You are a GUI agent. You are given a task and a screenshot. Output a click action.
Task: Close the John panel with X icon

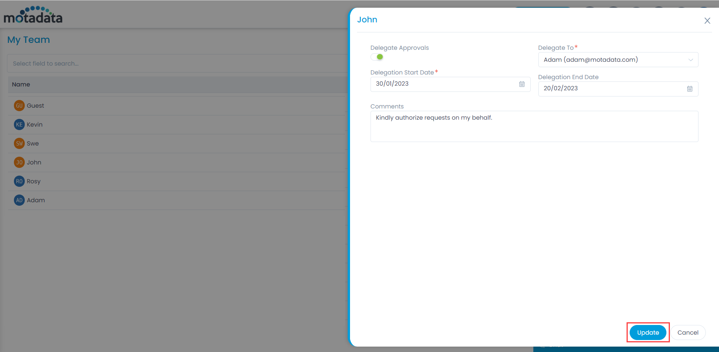coord(707,21)
